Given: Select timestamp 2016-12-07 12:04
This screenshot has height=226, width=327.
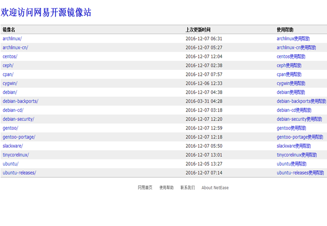Looking at the screenshot, I should 204,56.
